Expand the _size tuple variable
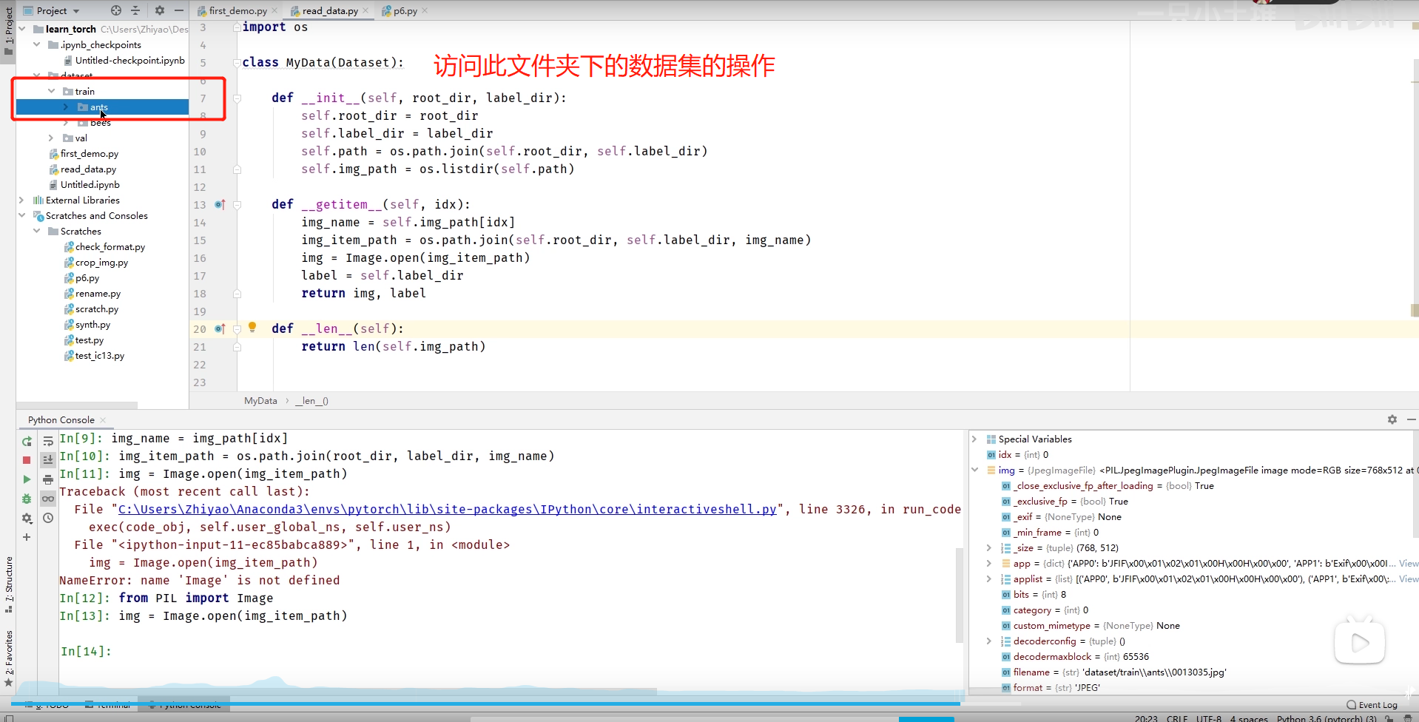1419x722 pixels. [989, 547]
